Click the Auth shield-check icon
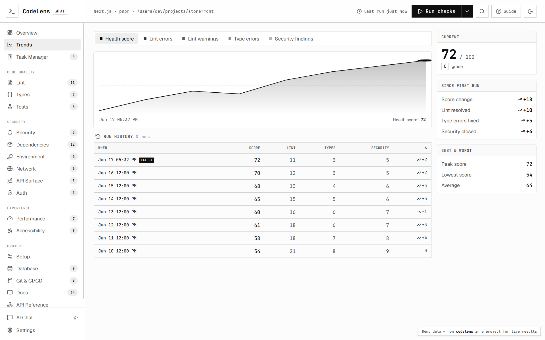 (x=10, y=193)
